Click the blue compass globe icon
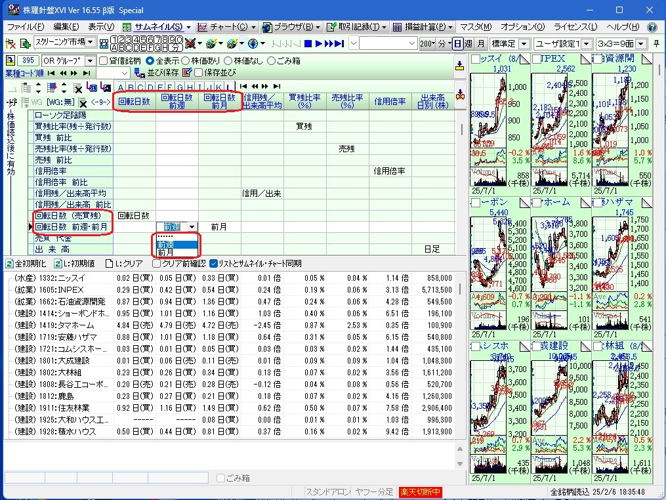 click(x=253, y=43)
